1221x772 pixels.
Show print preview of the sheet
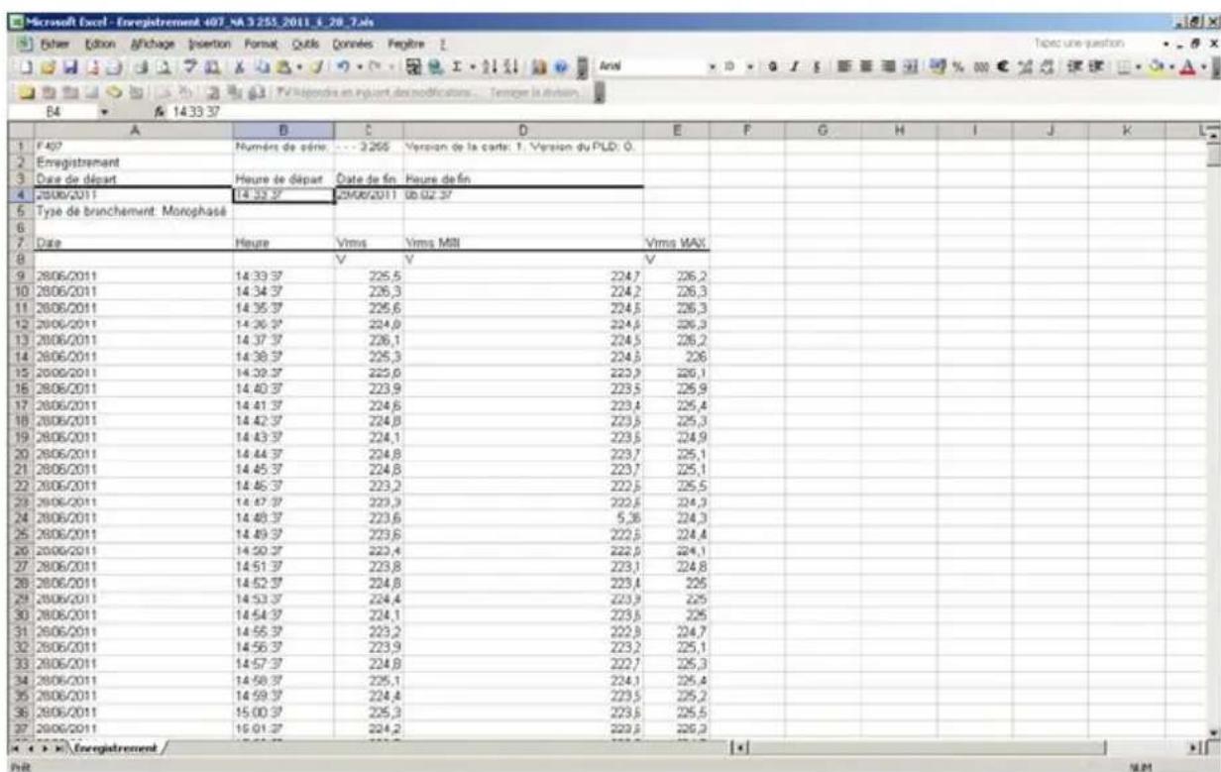coord(165,66)
